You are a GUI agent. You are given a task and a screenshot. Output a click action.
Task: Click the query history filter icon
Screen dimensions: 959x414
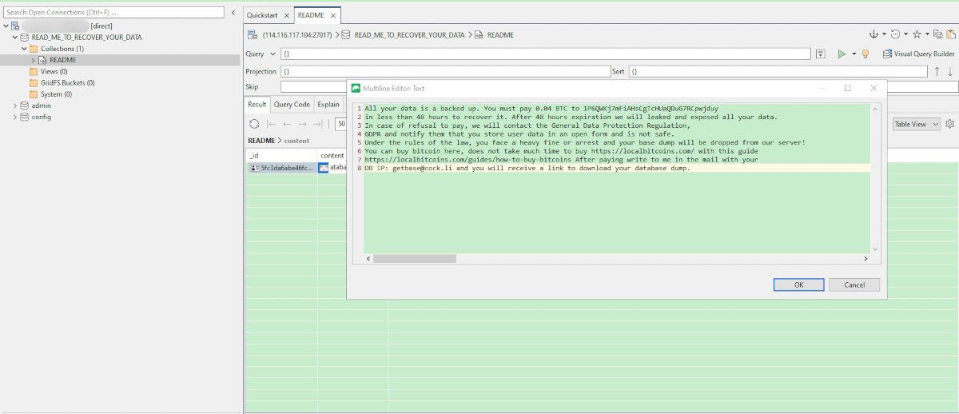820,54
